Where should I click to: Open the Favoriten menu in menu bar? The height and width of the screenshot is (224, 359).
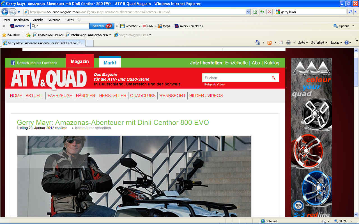54,20
